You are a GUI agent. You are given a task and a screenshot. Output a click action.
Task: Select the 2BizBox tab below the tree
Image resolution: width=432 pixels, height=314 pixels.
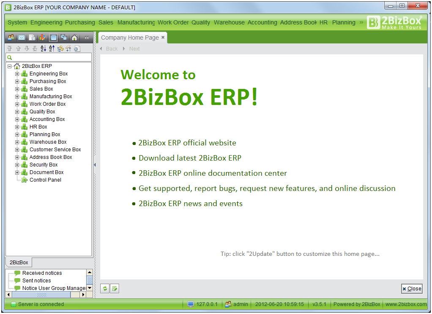(19, 263)
